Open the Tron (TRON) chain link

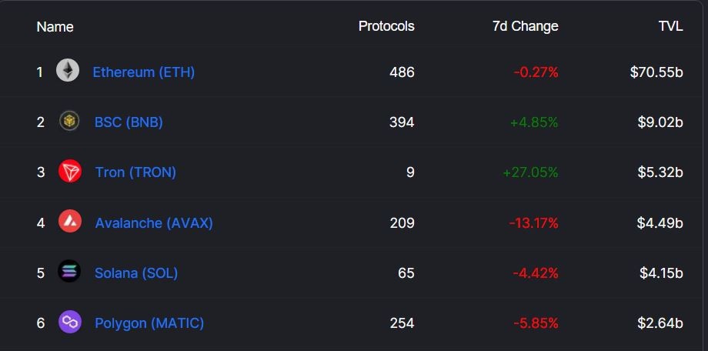135,172
